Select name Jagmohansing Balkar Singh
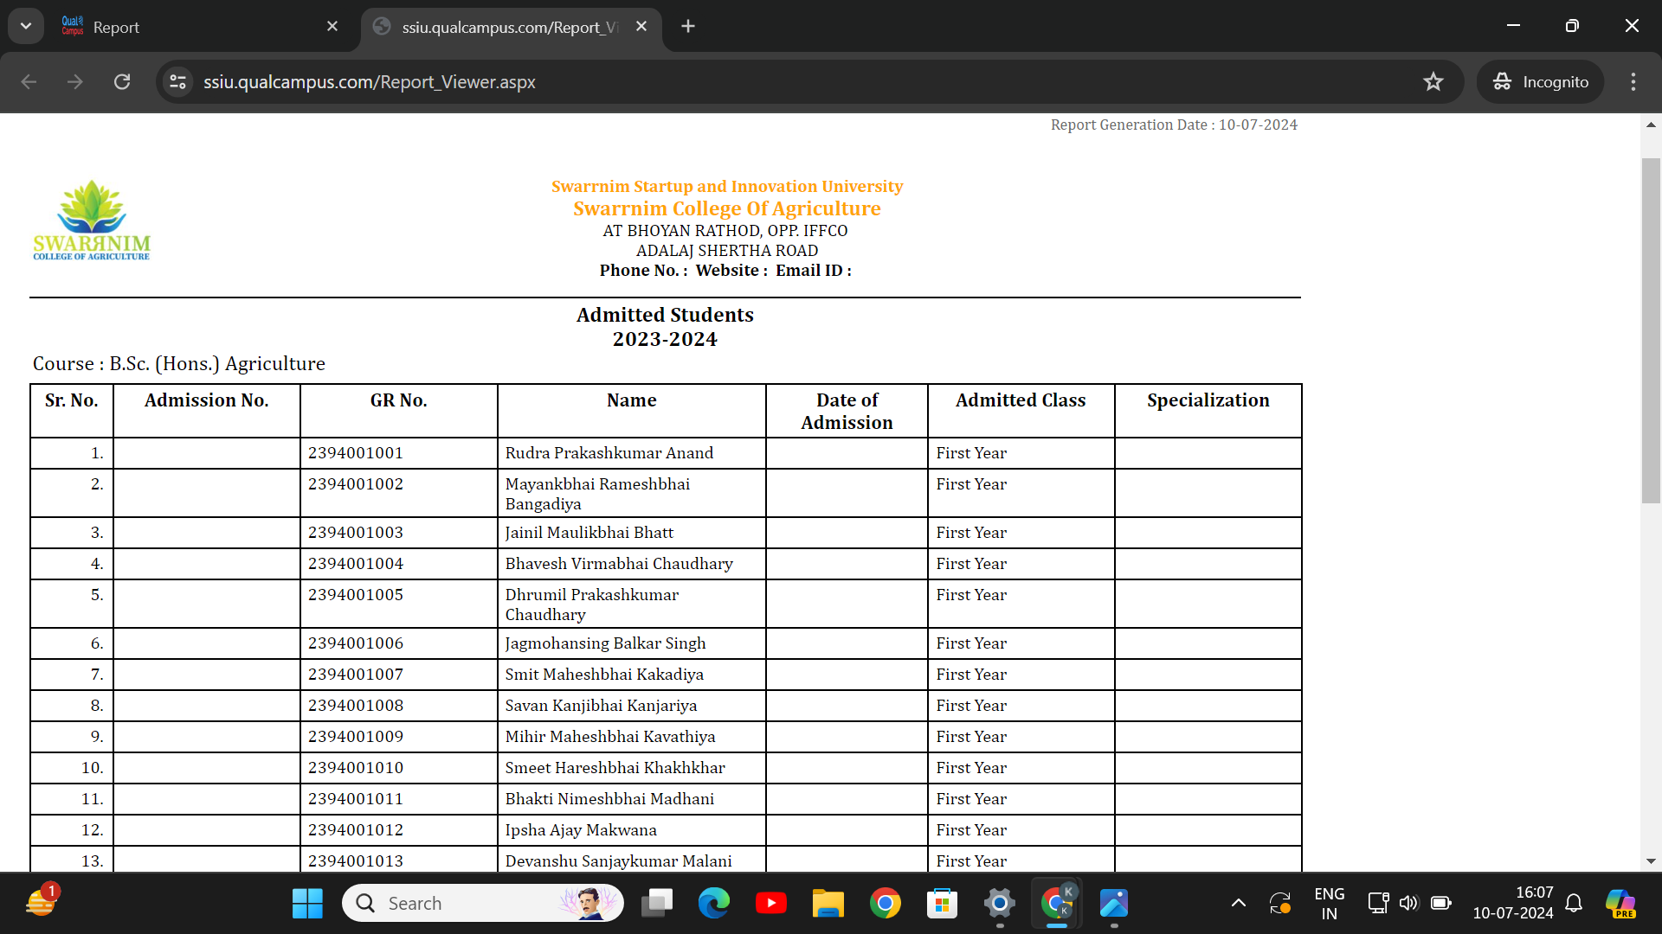The height and width of the screenshot is (934, 1662). (606, 643)
